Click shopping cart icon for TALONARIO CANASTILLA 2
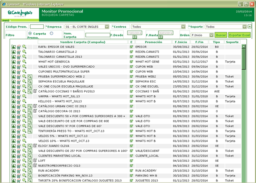Viewport: 256px width, 183px height. tap(19, 52)
